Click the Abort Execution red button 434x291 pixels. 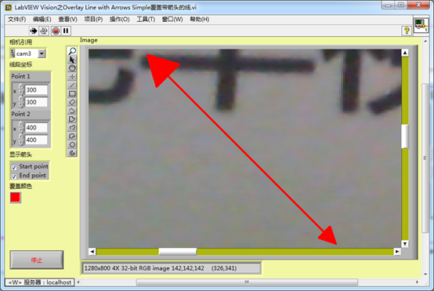[x=56, y=31]
